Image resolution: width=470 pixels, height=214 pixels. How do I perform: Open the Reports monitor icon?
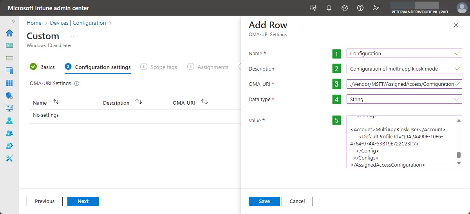(9, 108)
